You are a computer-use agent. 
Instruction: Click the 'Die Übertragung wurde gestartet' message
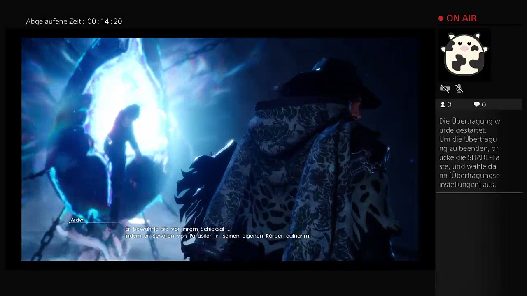click(469, 125)
